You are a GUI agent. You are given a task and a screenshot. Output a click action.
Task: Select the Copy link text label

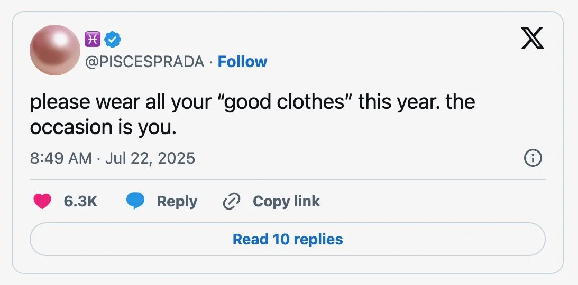click(x=286, y=201)
